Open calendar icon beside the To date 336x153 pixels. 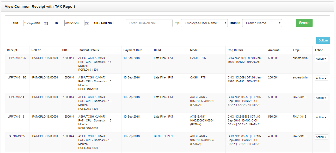pos(87,23)
